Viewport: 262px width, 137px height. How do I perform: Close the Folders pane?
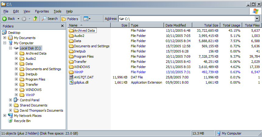[62, 26]
